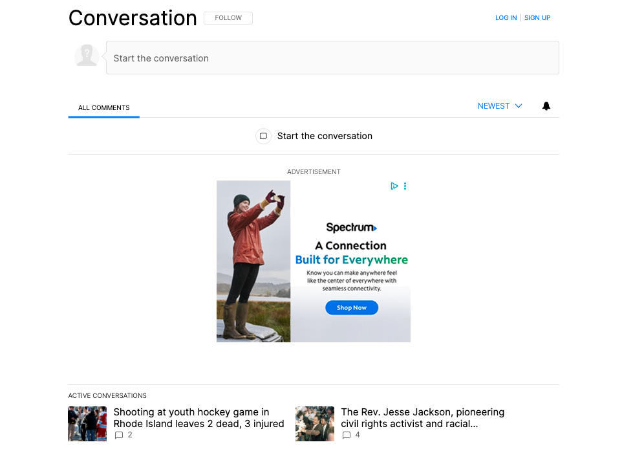Open the Newest sort dropdown

pyautogui.click(x=493, y=106)
